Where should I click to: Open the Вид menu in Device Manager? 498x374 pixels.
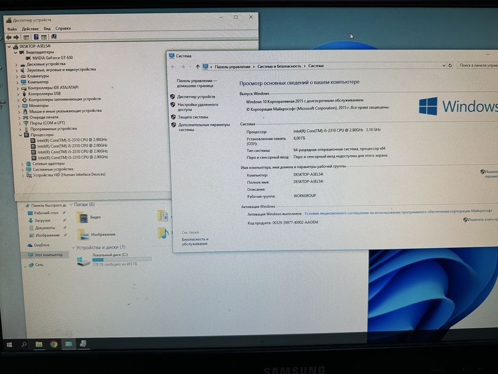coord(47,28)
